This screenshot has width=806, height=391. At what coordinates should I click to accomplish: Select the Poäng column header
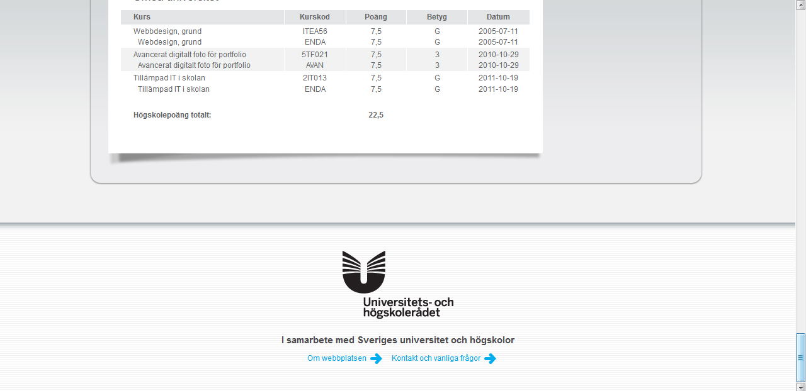point(376,17)
